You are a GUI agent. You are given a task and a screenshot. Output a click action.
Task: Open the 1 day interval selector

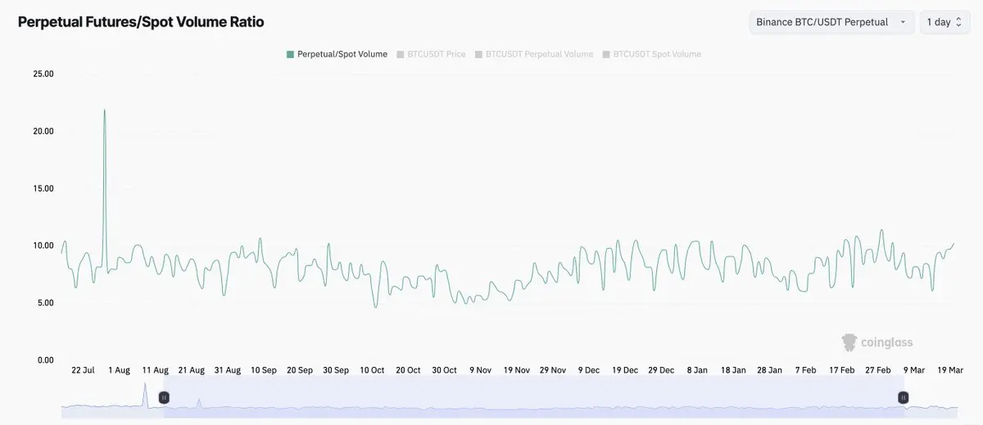(x=944, y=22)
